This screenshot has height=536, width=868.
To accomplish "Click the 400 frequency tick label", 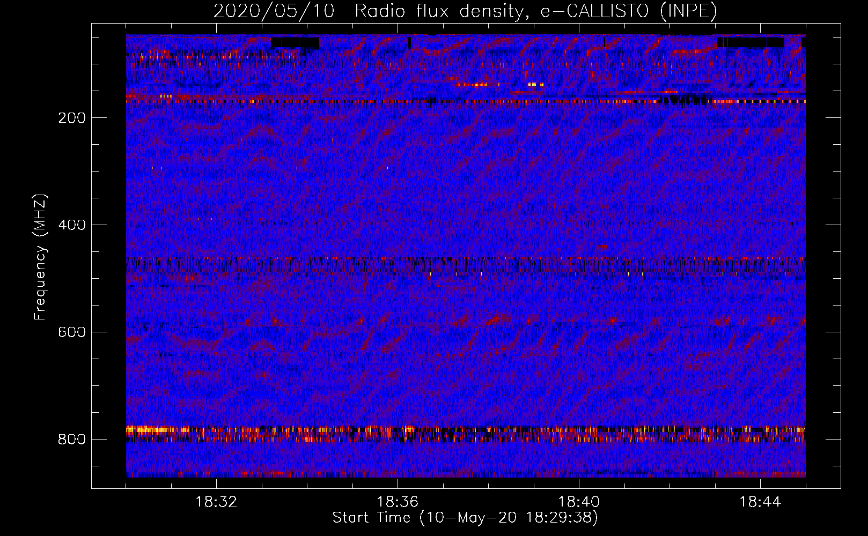I will [x=72, y=225].
